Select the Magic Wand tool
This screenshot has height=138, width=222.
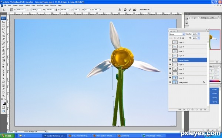pyautogui.click(x=3, y=32)
